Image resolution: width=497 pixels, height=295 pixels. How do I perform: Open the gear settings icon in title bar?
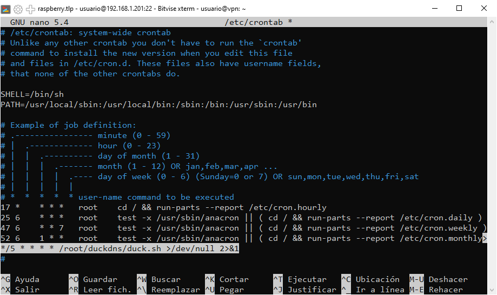tap(18, 9)
